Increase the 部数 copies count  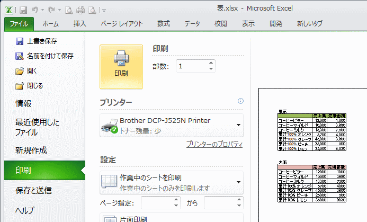(x=211, y=63)
